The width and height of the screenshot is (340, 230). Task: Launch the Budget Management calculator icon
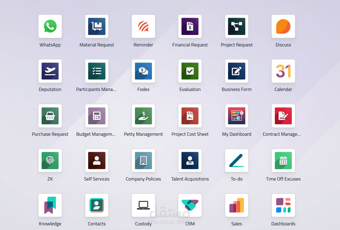(97, 116)
